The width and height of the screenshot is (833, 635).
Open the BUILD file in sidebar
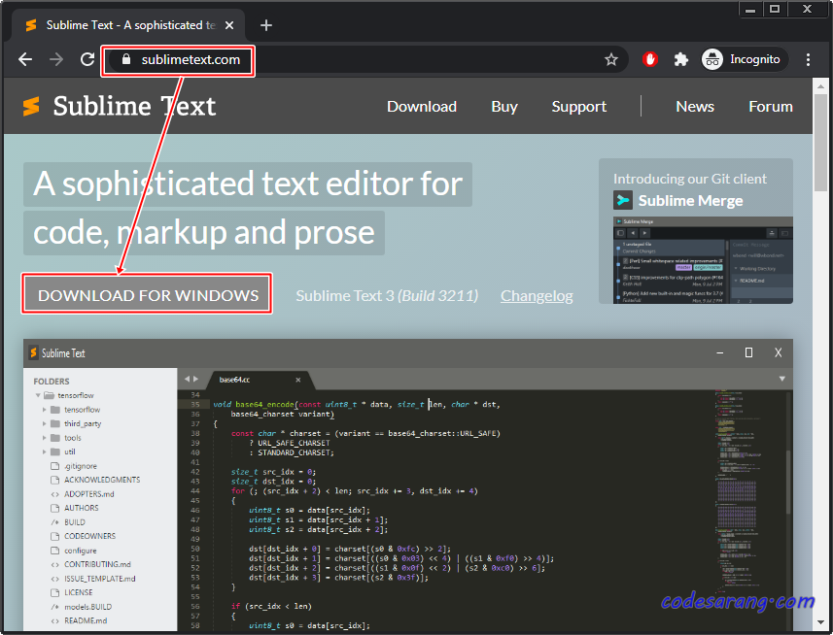click(x=75, y=522)
